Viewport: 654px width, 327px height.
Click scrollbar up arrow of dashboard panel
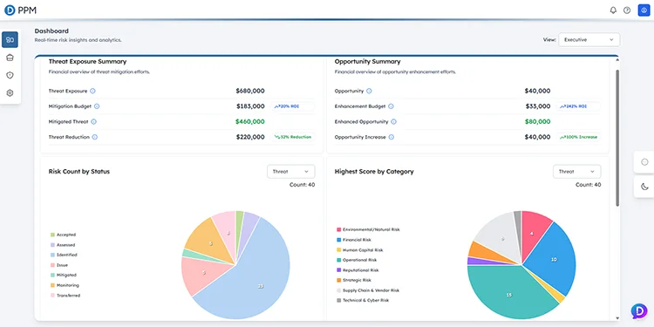tap(617, 60)
